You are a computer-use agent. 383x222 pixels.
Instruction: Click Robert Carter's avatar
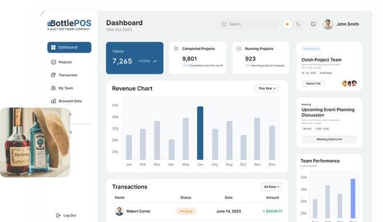pyautogui.click(x=119, y=211)
